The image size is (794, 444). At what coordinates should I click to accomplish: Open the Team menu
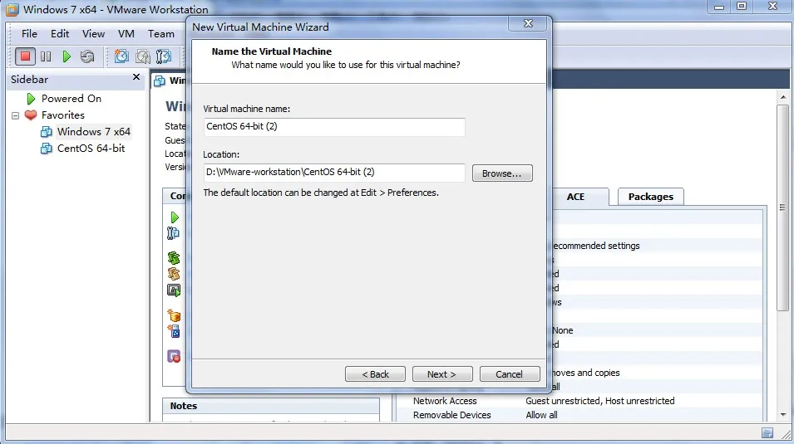(x=161, y=34)
